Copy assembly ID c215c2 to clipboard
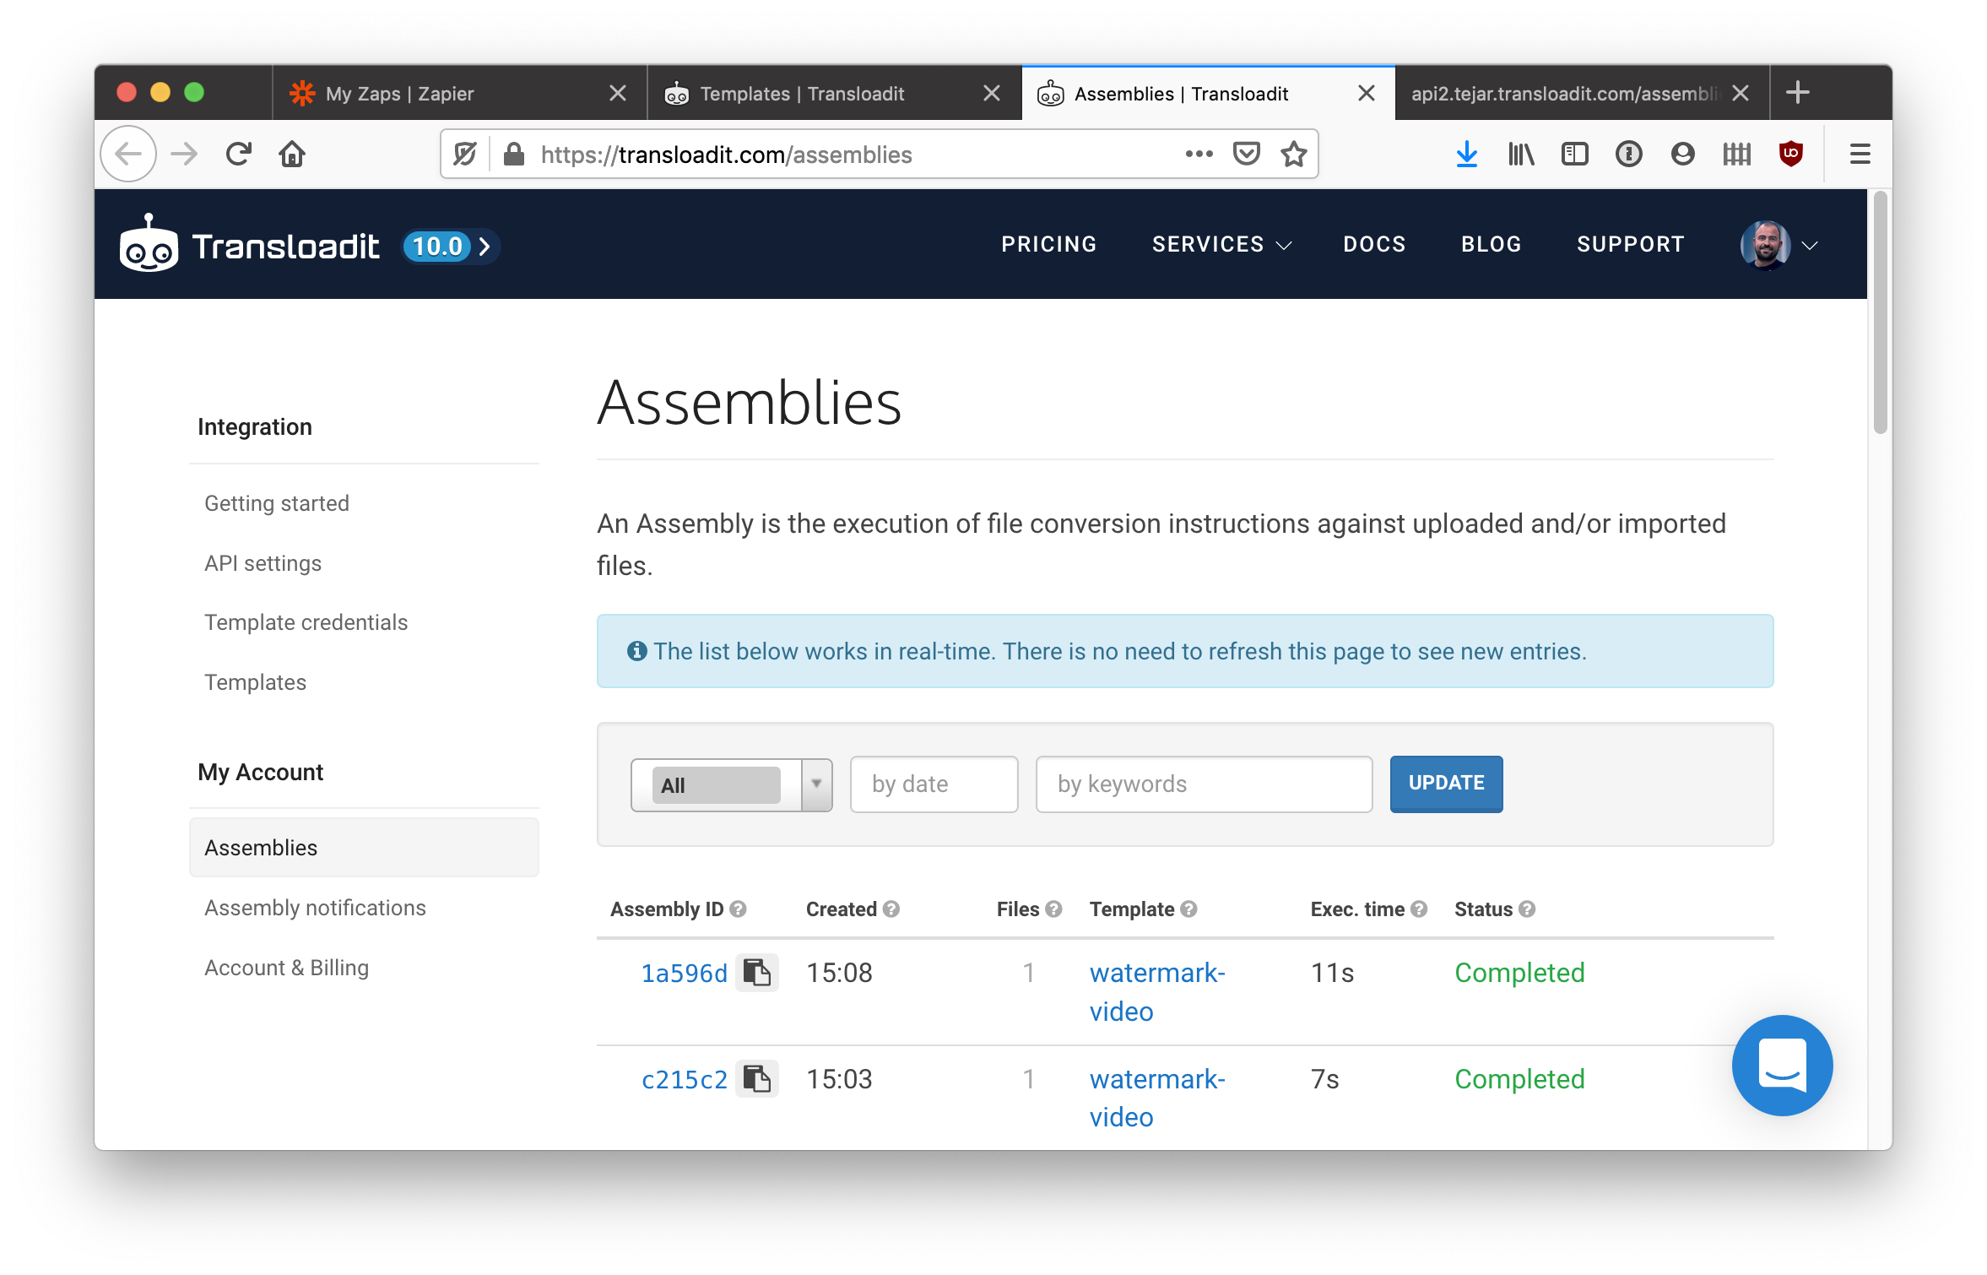1987x1275 pixels. pyautogui.click(x=756, y=1079)
